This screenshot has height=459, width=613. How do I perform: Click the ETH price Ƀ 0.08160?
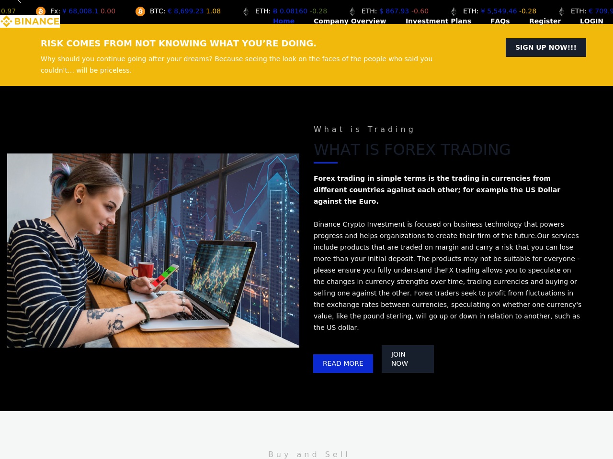point(290,11)
